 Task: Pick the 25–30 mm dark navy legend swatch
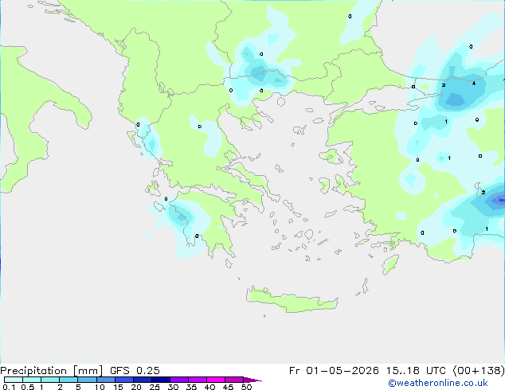[160, 380]
